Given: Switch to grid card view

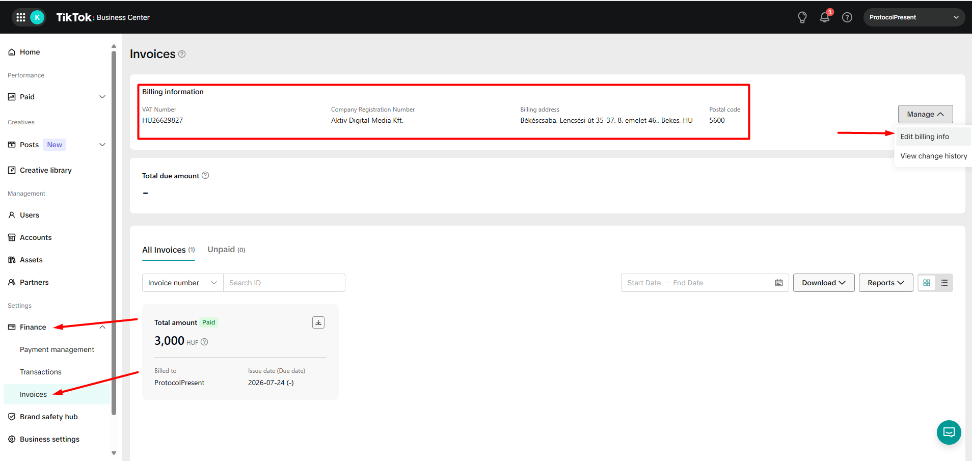Looking at the screenshot, I should [927, 283].
